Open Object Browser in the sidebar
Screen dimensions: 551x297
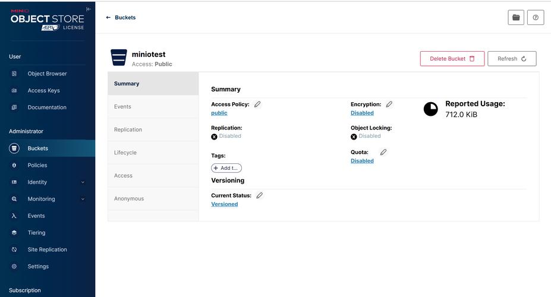(x=47, y=74)
